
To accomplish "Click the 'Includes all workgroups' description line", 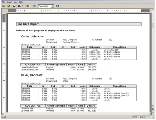I will coord(46,31).
